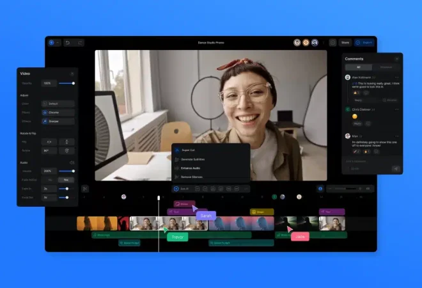
Task: Open the app logo menu
Action: (54, 43)
